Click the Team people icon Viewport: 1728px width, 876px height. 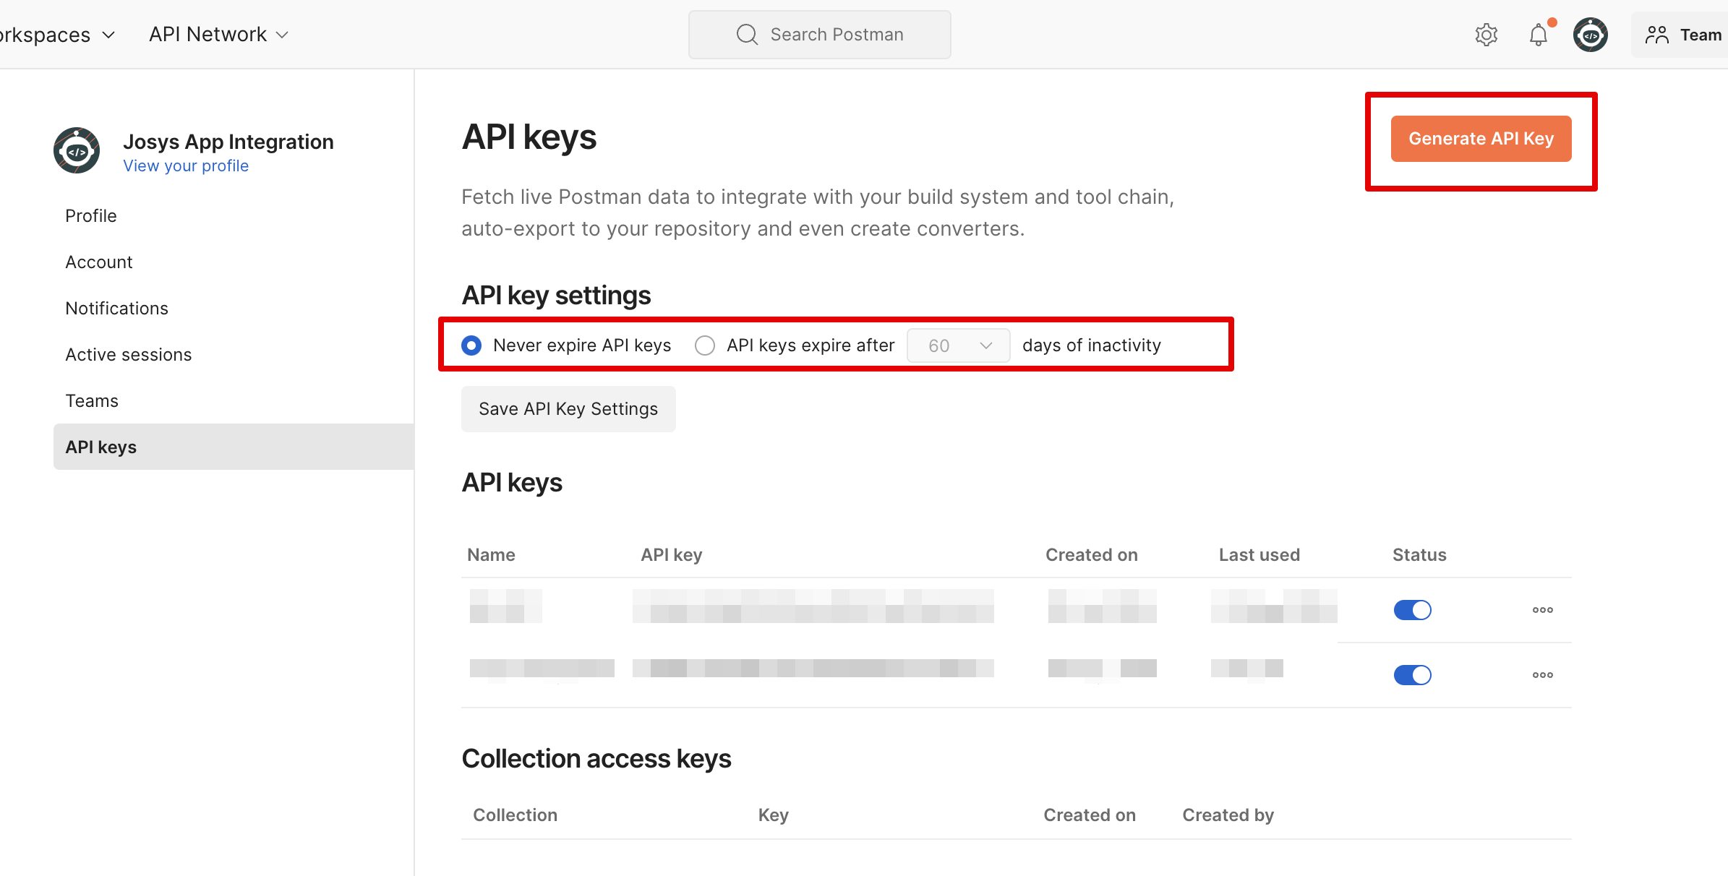tap(1656, 35)
